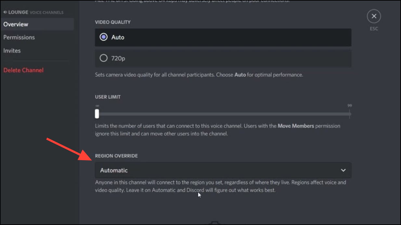Click the LOUNGE voice channels header

[x=33, y=12]
